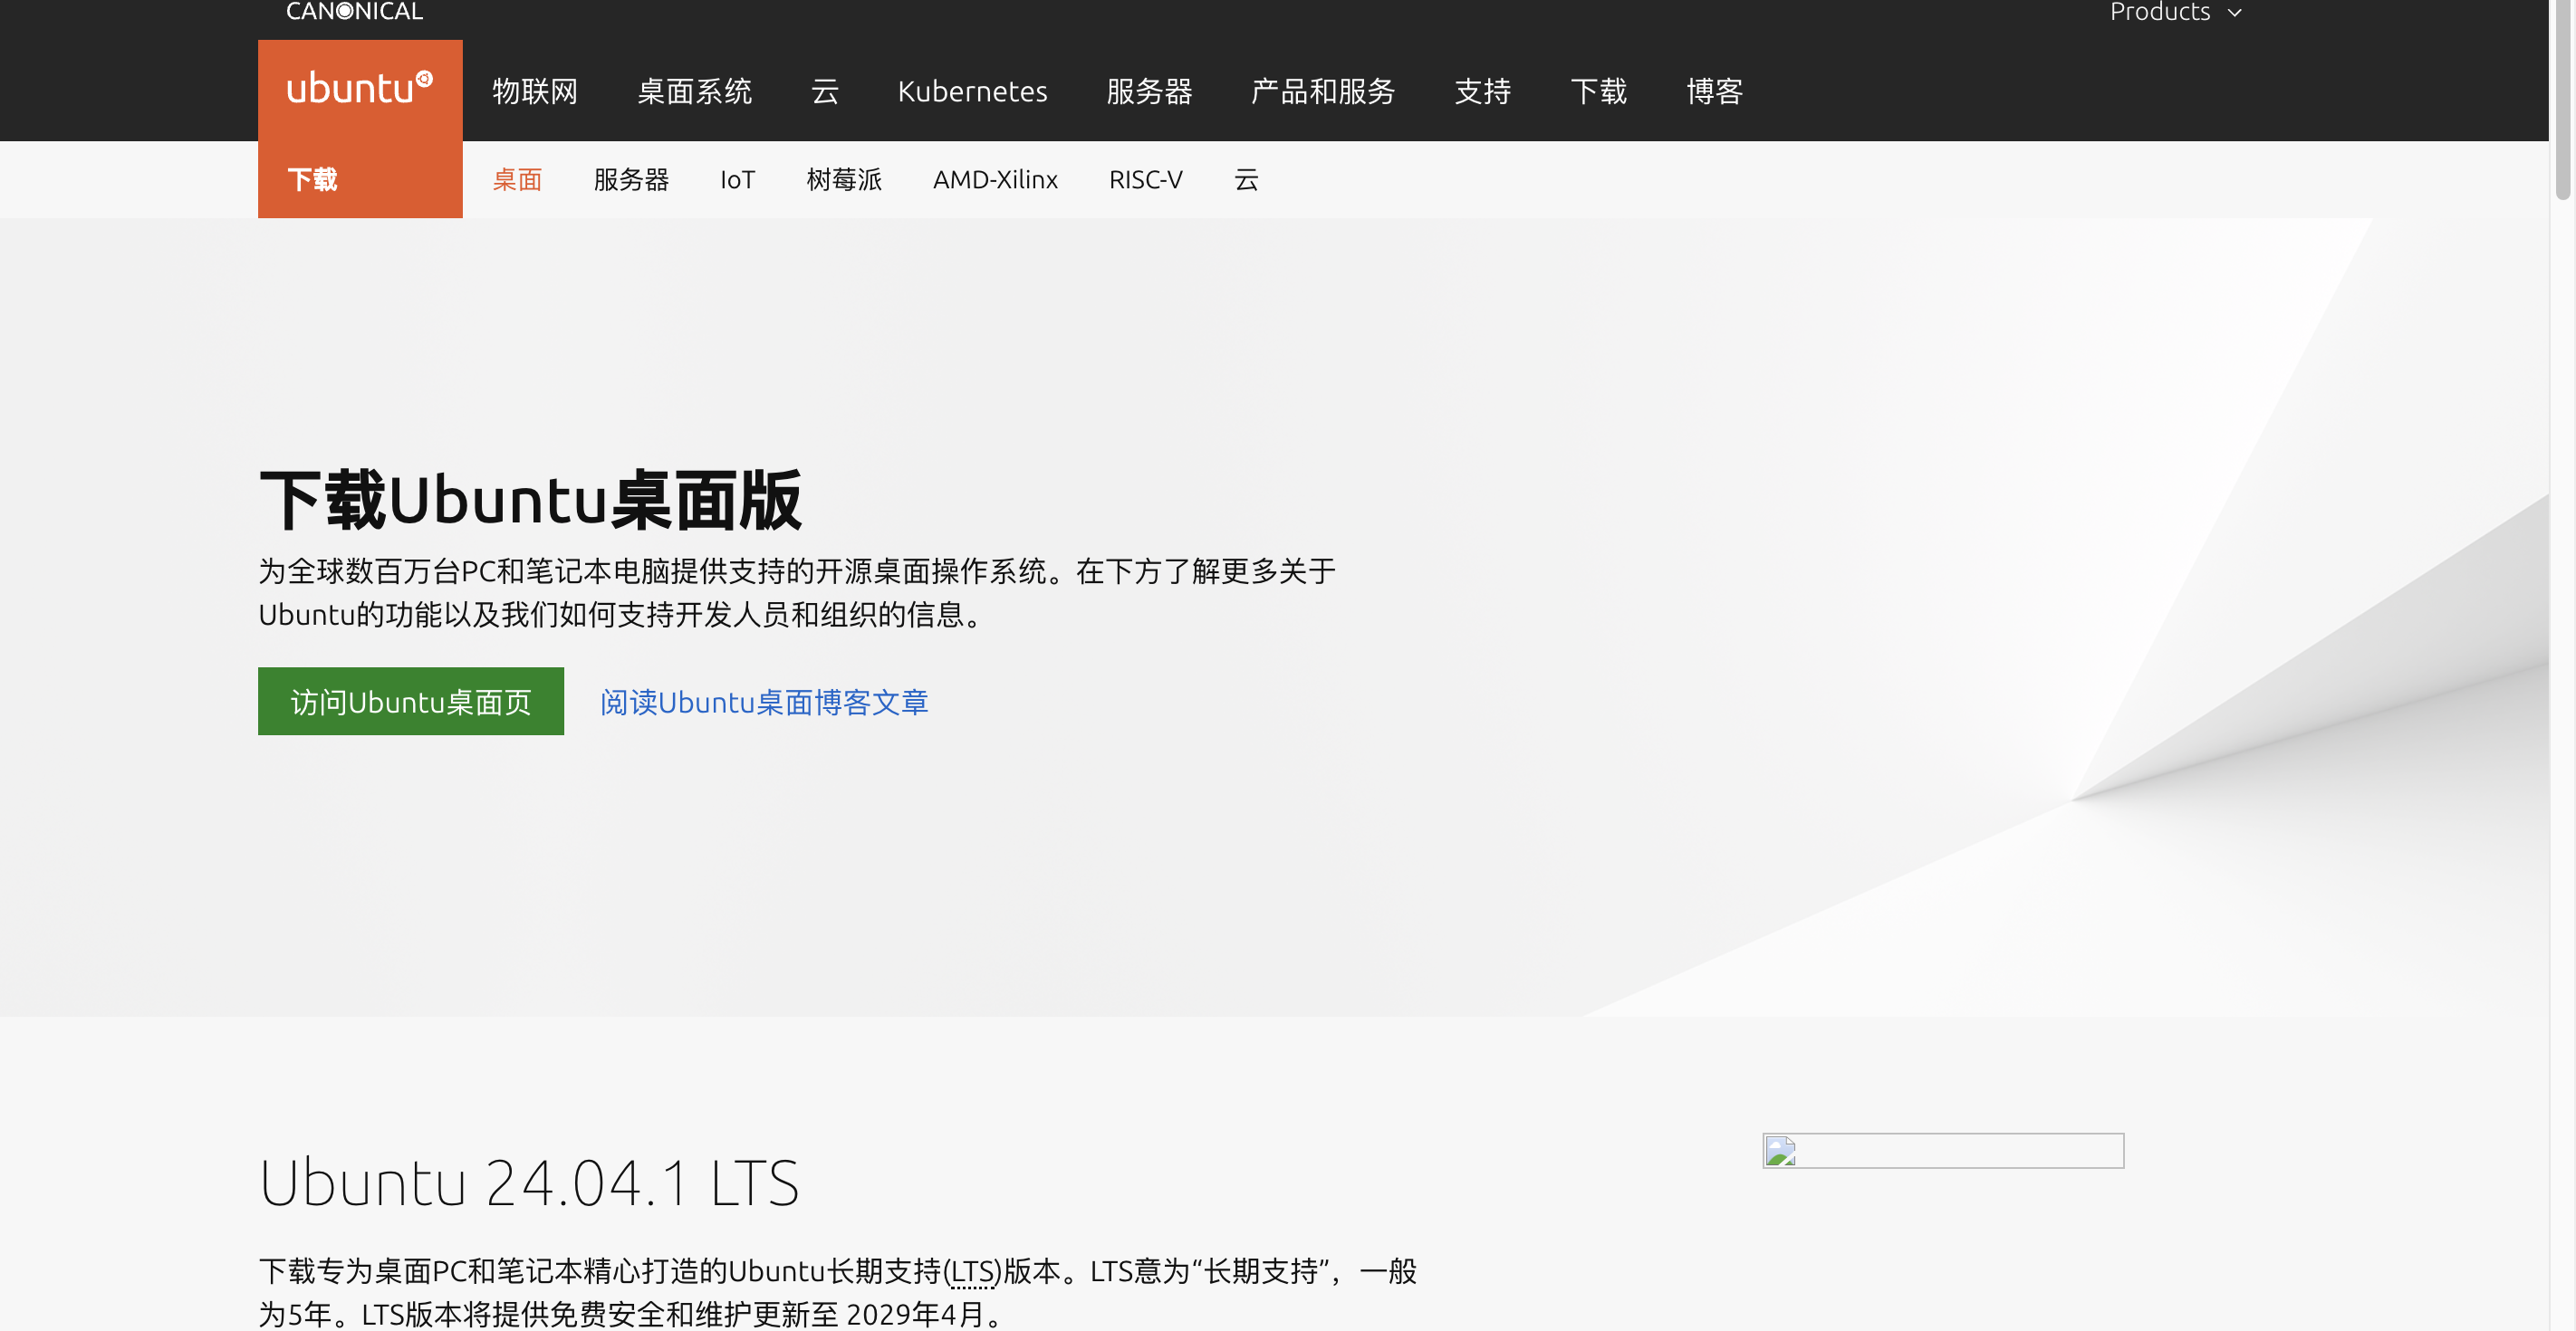Select the 桌面 sub-navigation tab
Image resolution: width=2576 pixels, height=1331 pixels.
517,179
